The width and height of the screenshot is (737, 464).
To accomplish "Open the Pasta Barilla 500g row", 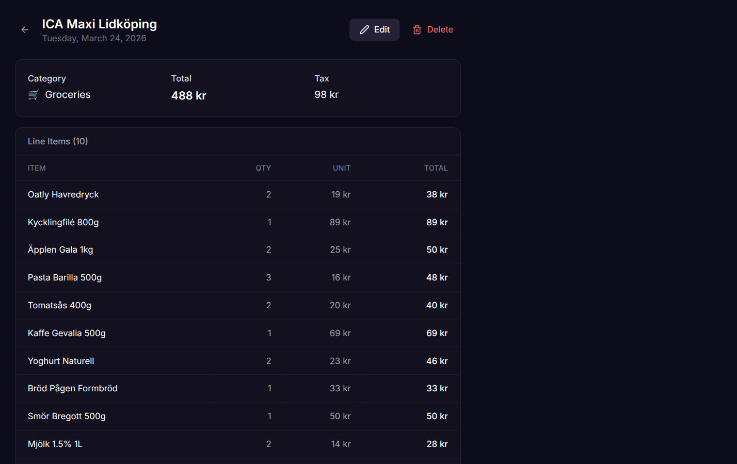I will click(x=65, y=277).
